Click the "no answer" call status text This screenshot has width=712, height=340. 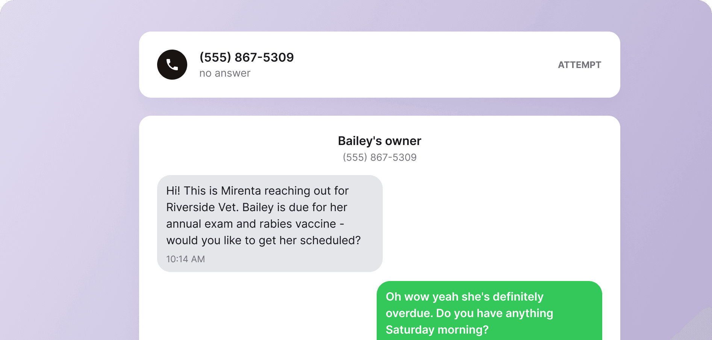coord(225,73)
